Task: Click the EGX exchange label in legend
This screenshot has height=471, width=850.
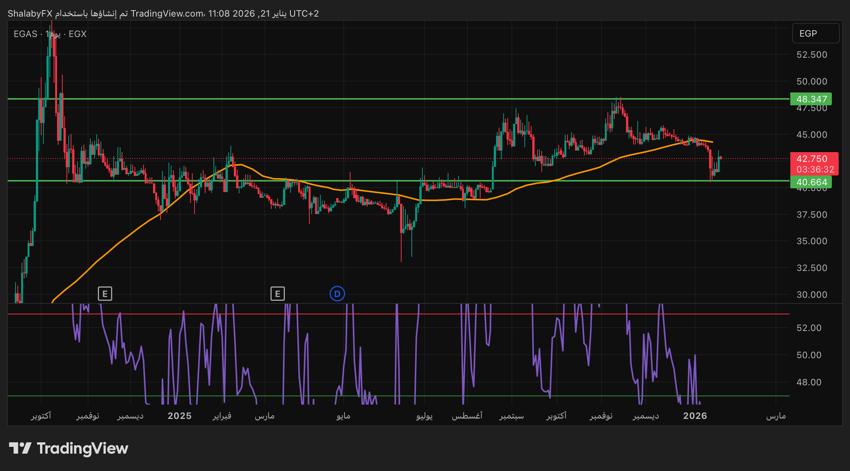Action: (77, 34)
